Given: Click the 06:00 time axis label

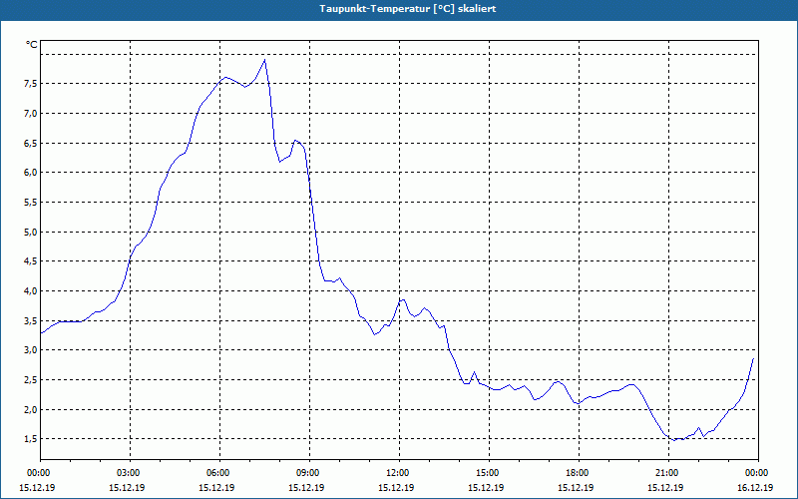Looking at the screenshot, I should 217,473.
